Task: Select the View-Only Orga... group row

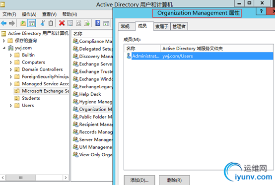Action: pos(92,155)
